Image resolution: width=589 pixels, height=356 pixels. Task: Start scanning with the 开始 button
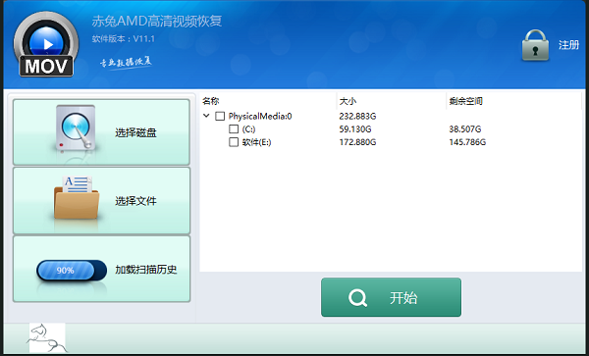point(391,297)
